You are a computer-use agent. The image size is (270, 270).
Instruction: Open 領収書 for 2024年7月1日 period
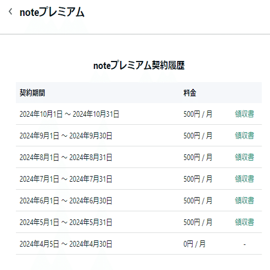point(244,179)
